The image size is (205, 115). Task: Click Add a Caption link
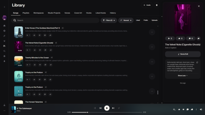(x=171, y=48)
